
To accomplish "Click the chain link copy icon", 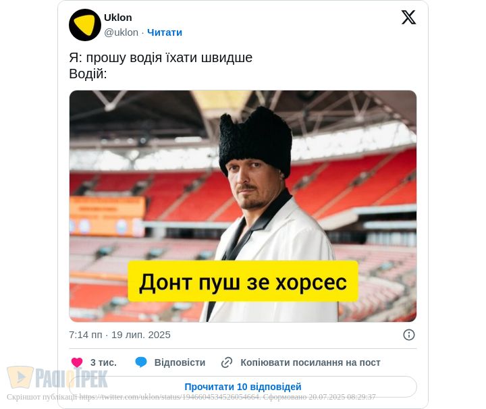I will tap(227, 362).
